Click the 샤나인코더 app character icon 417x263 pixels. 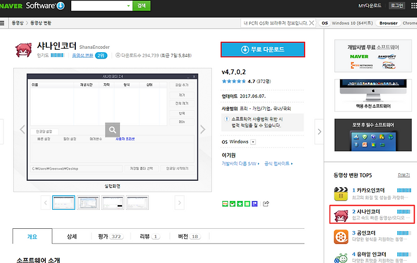23,50
